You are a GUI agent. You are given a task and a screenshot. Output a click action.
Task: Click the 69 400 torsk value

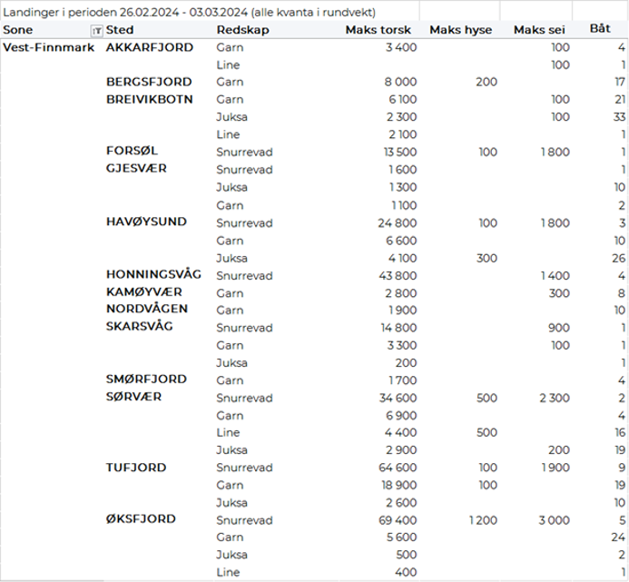click(398, 520)
